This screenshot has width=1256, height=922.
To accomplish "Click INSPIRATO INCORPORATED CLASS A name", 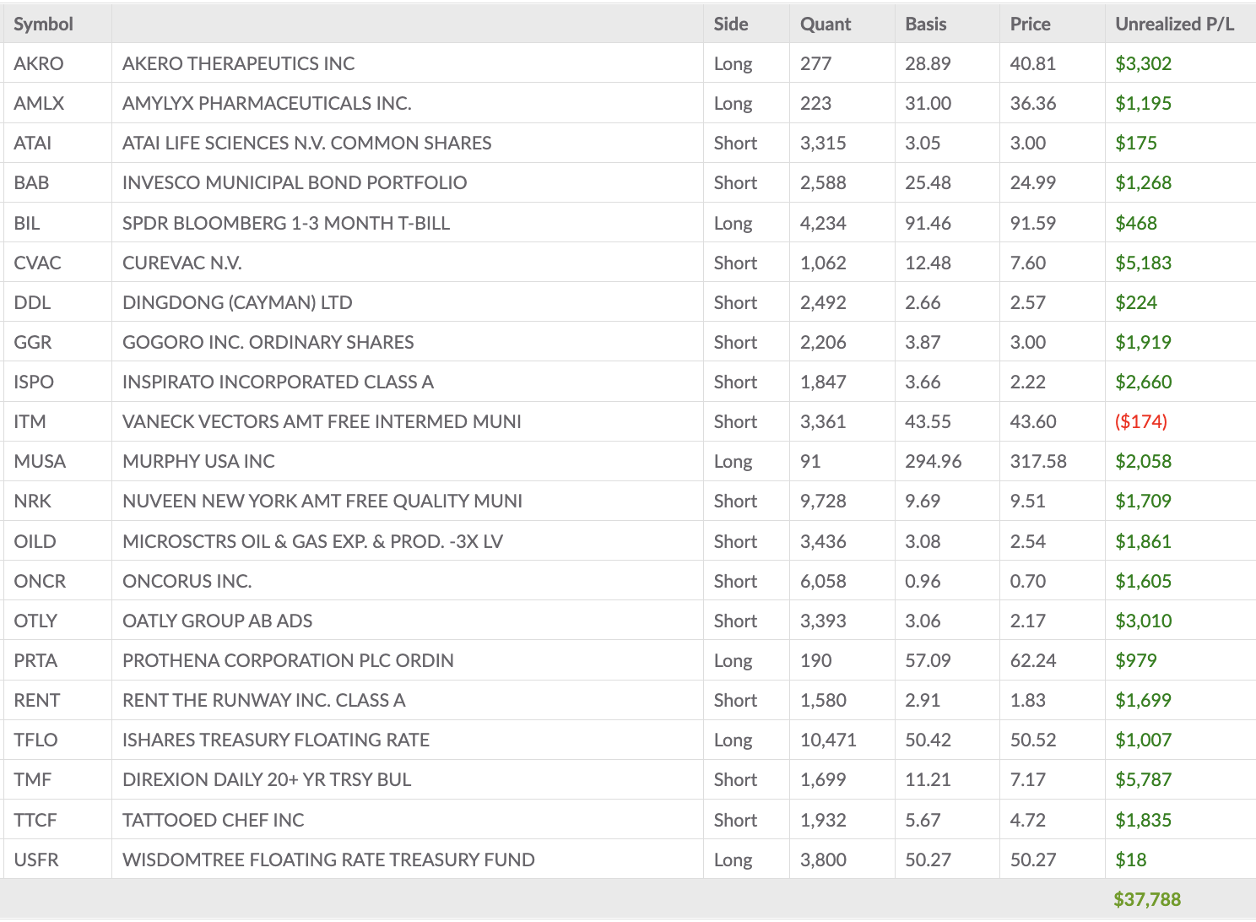I will (x=278, y=382).
